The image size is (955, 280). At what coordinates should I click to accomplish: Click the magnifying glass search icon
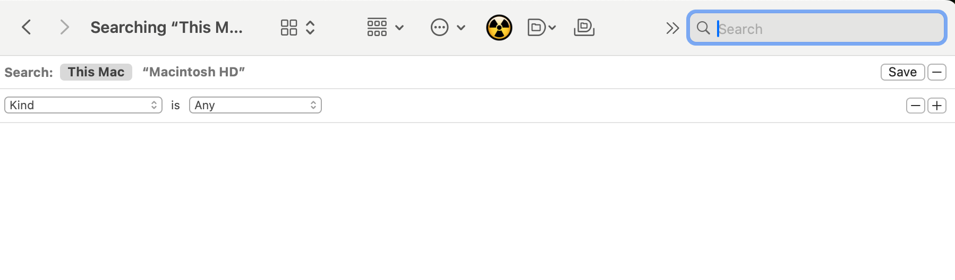click(703, 28)
